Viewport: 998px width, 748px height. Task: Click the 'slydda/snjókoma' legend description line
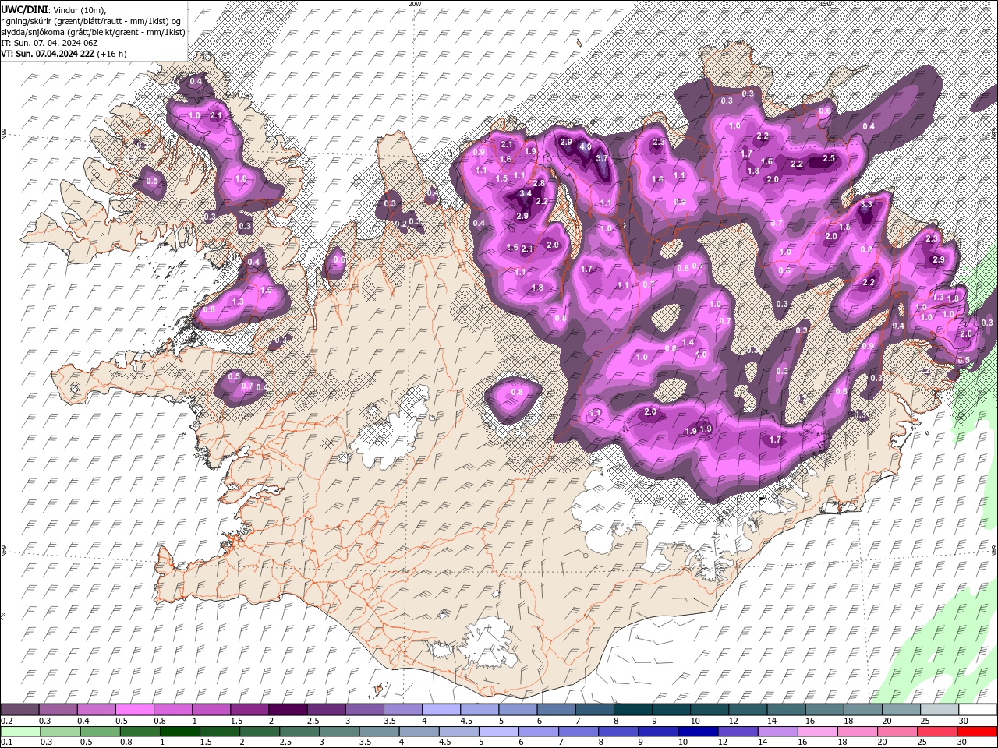[x=93, y=32]
